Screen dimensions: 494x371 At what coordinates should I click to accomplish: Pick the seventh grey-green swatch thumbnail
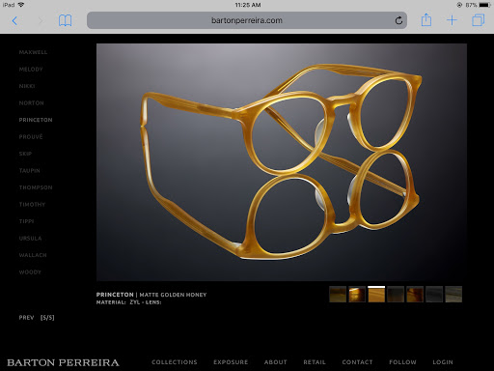(x=453, y=294)
